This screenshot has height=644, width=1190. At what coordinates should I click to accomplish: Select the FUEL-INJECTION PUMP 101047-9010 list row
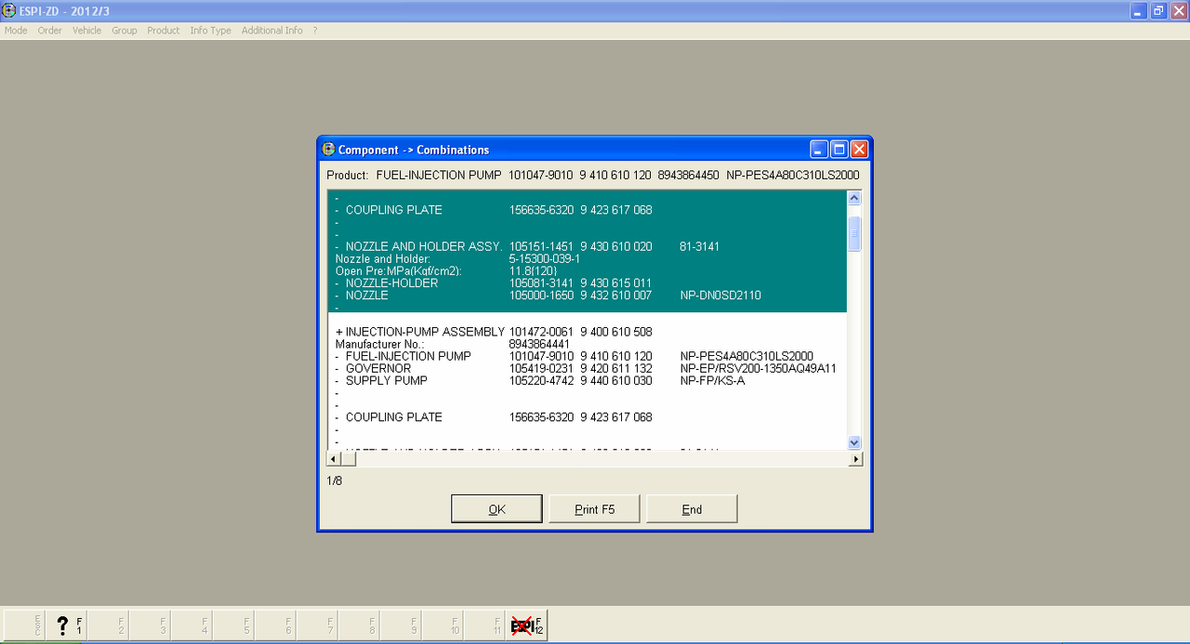(x=587, y=356)
